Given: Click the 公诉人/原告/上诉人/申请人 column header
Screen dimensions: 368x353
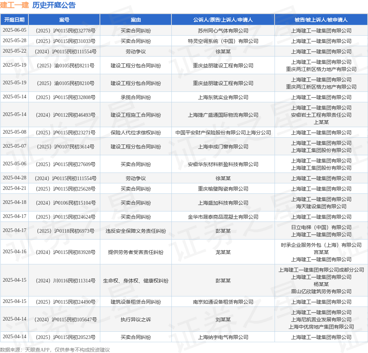Looking at the screenshot, I should [223, 20].
